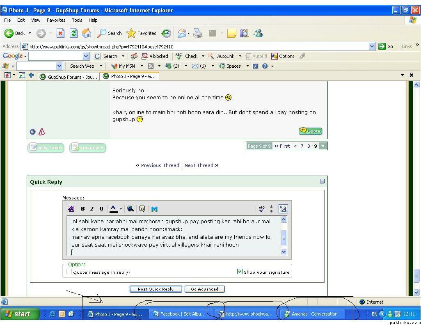Open the text color dropdown arrow
Image resolution: width=421 pixels, height=325 pixels.
click(121, 209)
